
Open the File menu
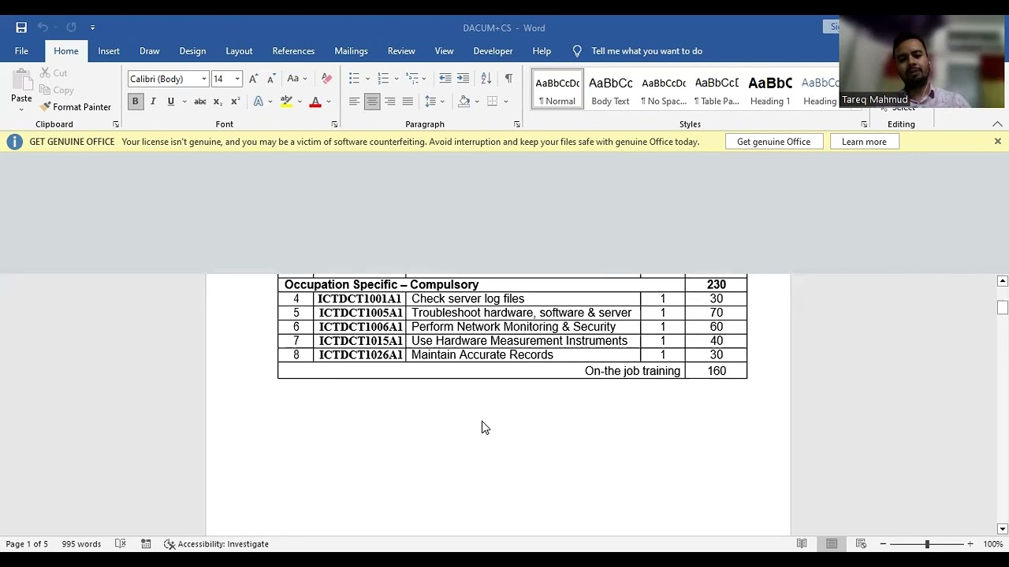pos(21,51)
